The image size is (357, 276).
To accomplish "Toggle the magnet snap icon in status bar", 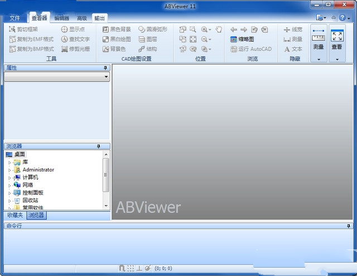I will (122, 268).
